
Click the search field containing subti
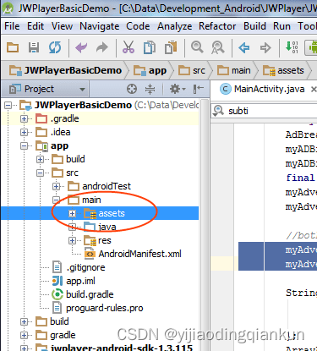[x=265, y=111]
